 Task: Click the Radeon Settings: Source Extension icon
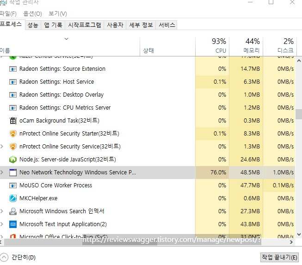(x=13, y=69)
